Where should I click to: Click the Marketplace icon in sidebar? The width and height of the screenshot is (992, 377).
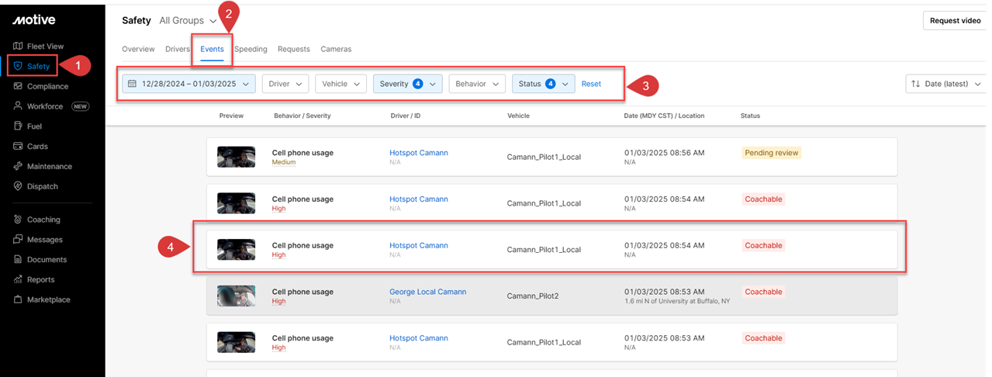click(18, 299)
